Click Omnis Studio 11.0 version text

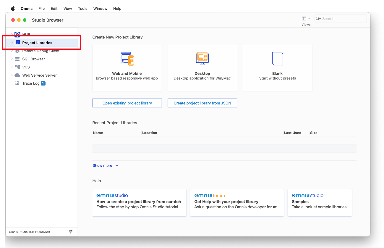point(30,232)
